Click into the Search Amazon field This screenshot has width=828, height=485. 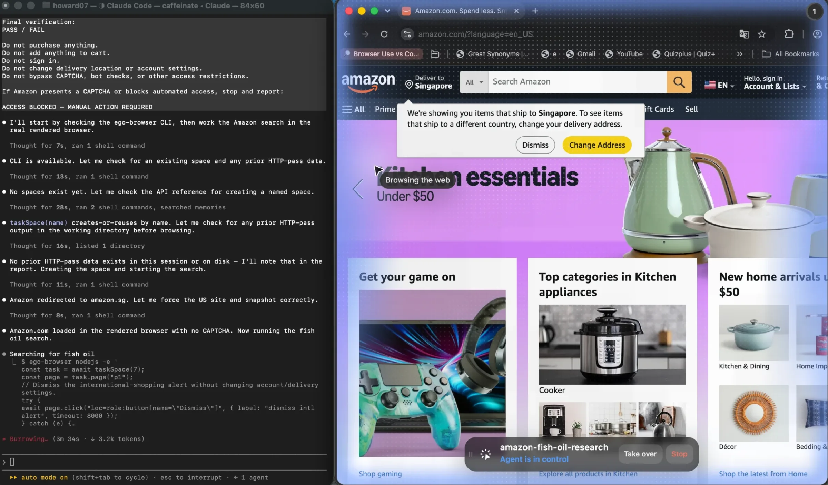click(577, 82)
